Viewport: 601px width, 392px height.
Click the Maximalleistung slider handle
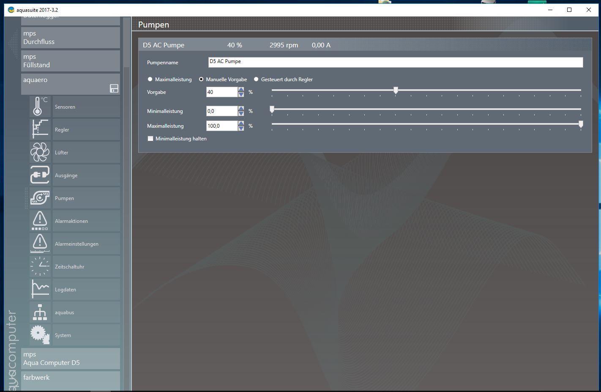[581, 124]
